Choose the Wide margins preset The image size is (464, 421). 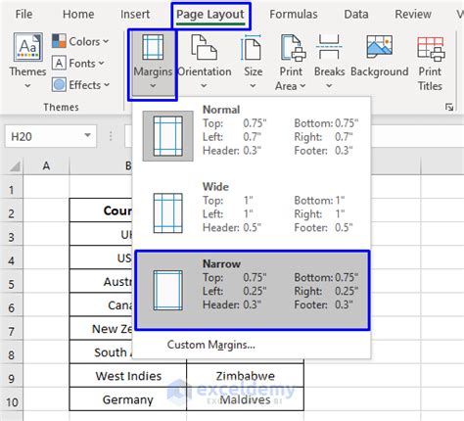tap(252, 212)
